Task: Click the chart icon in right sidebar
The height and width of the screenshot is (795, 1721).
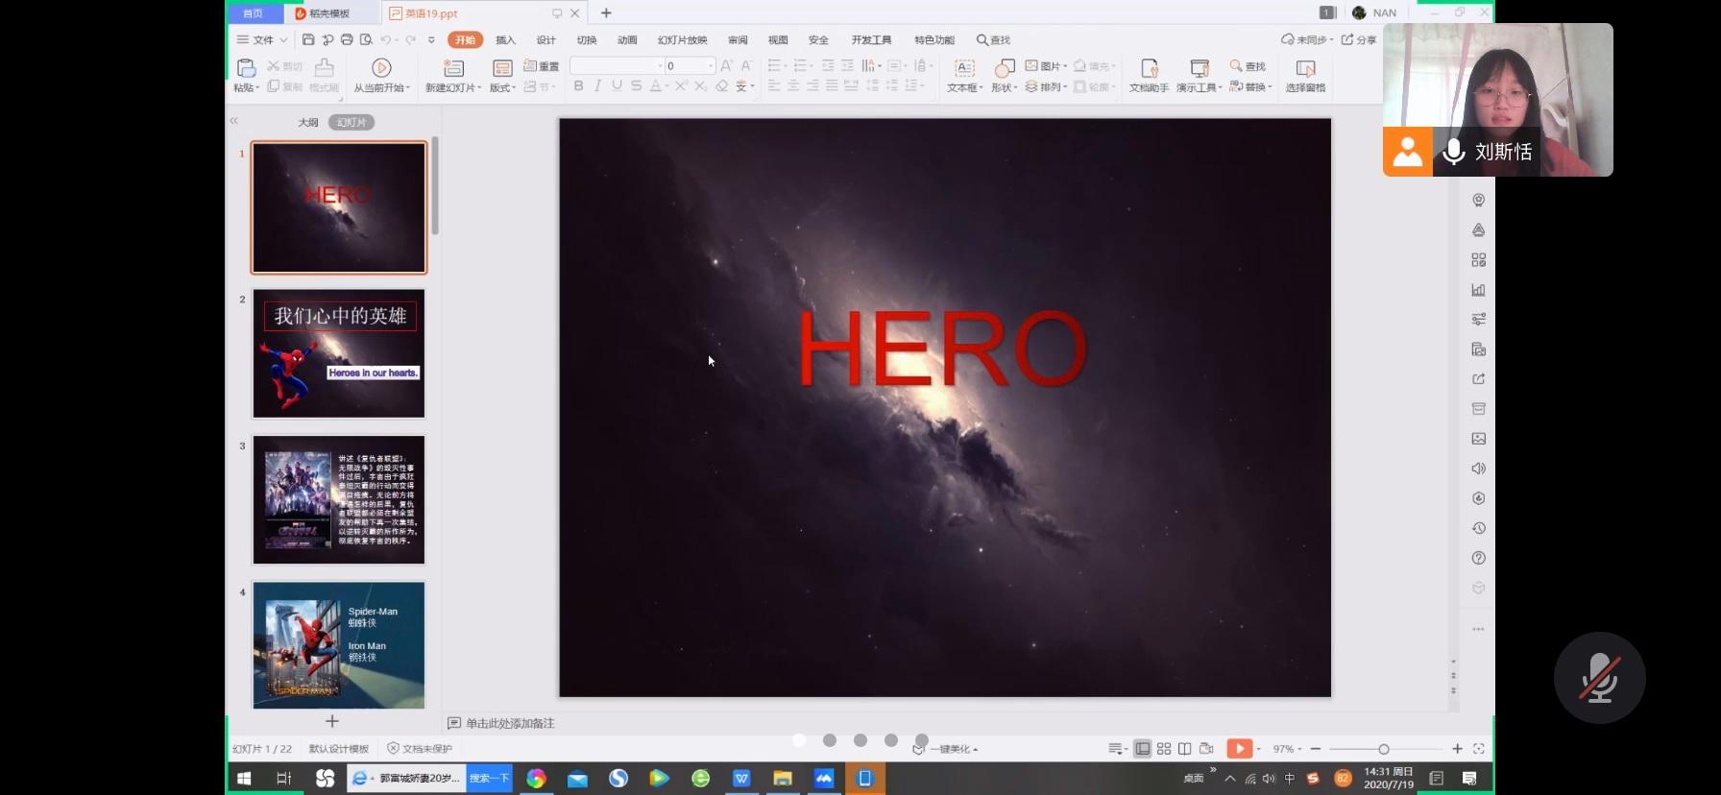Action: [x=1479, y=290]
